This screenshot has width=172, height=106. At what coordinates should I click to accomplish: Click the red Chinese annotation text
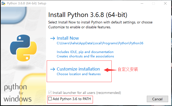128,69
